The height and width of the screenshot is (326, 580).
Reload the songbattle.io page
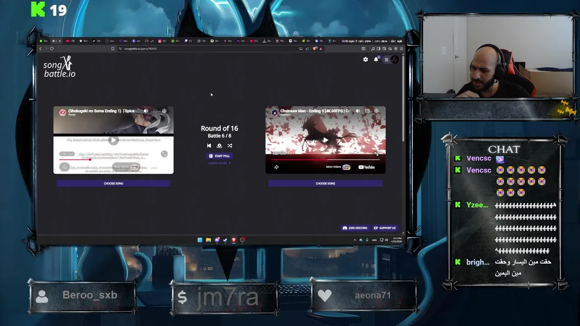coord(52,48)
